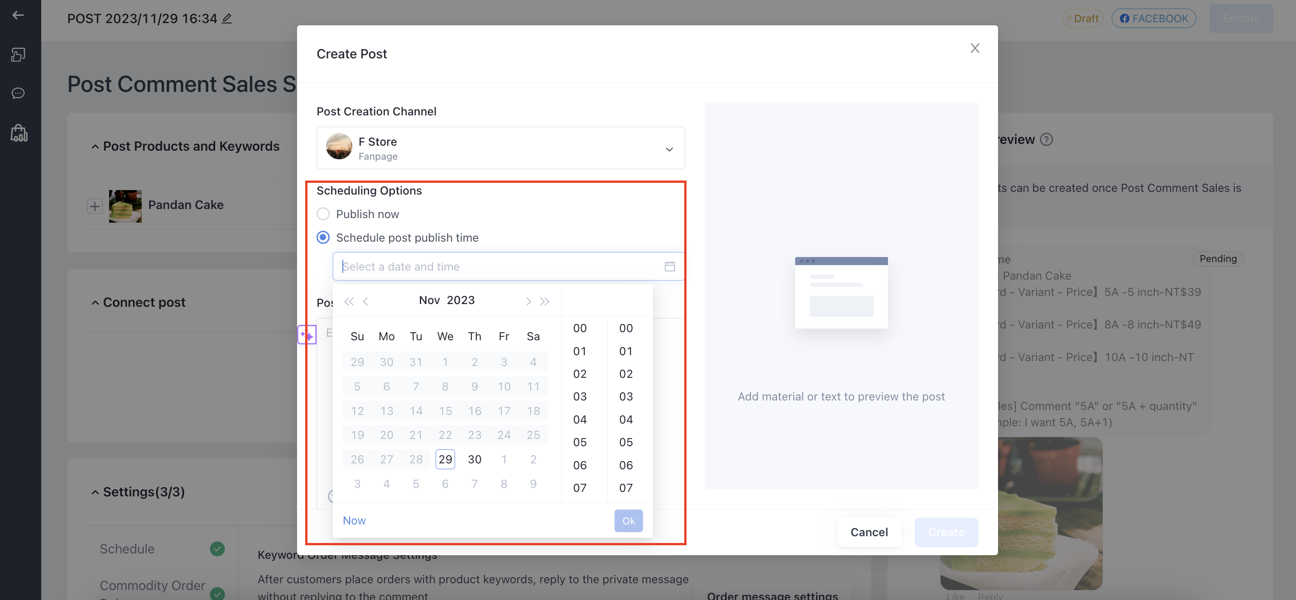
Task: Click the Ok button in date picker
Action: pyautogui.click(x=628, y=520)
